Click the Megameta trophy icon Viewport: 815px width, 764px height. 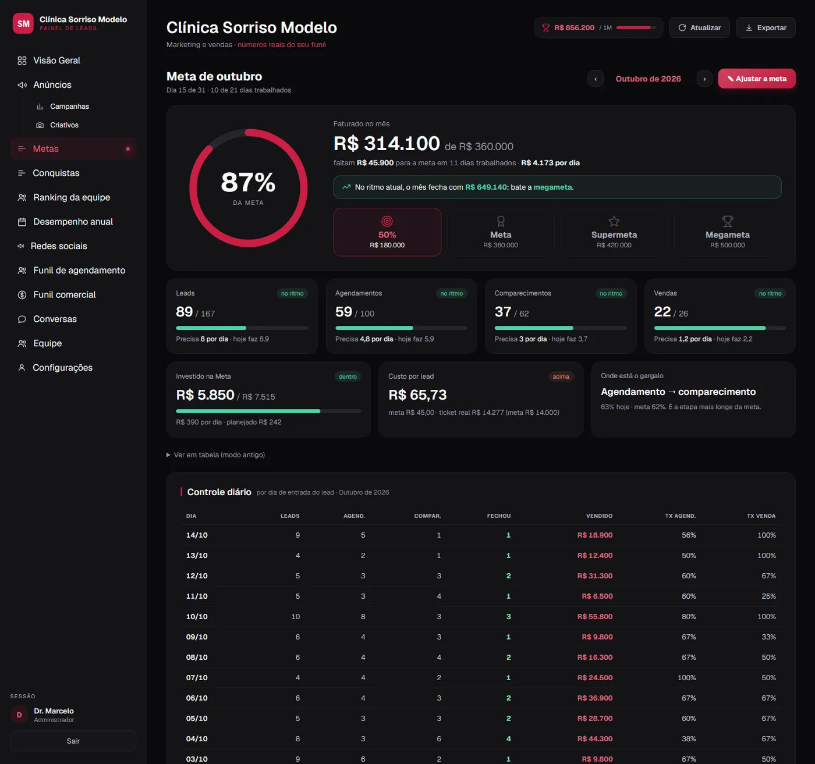pos(727,221)
